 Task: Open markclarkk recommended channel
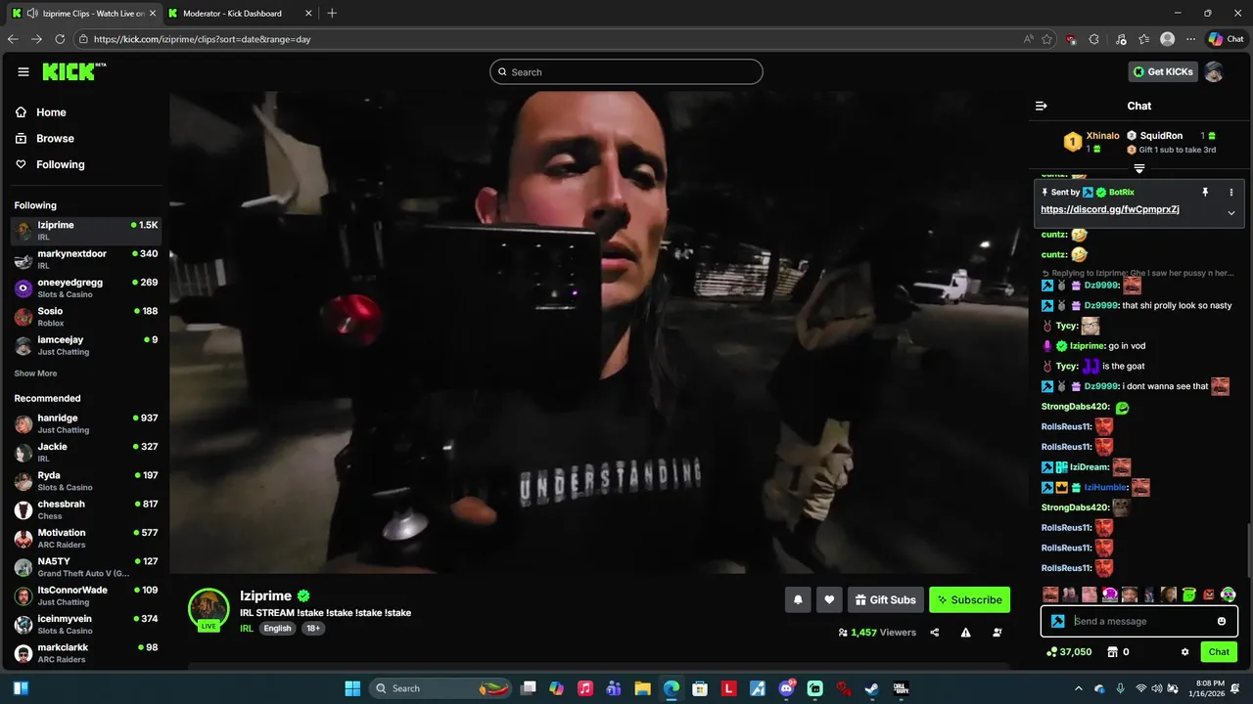pyautogui.click(x=86, y=653)
